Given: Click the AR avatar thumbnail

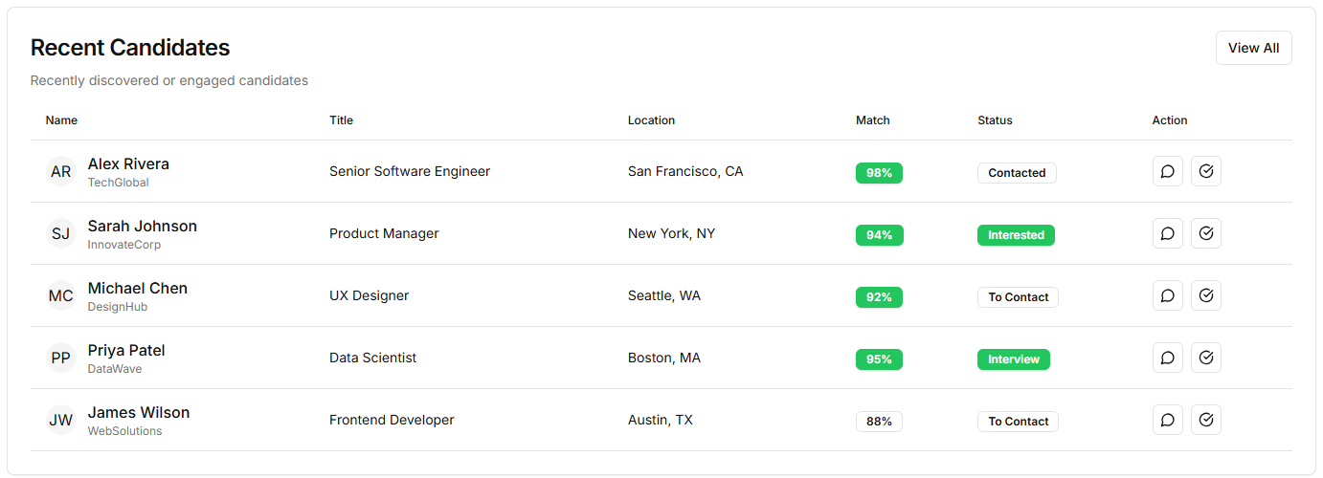Looking at the screenshot, I should (x=60, y=172).
